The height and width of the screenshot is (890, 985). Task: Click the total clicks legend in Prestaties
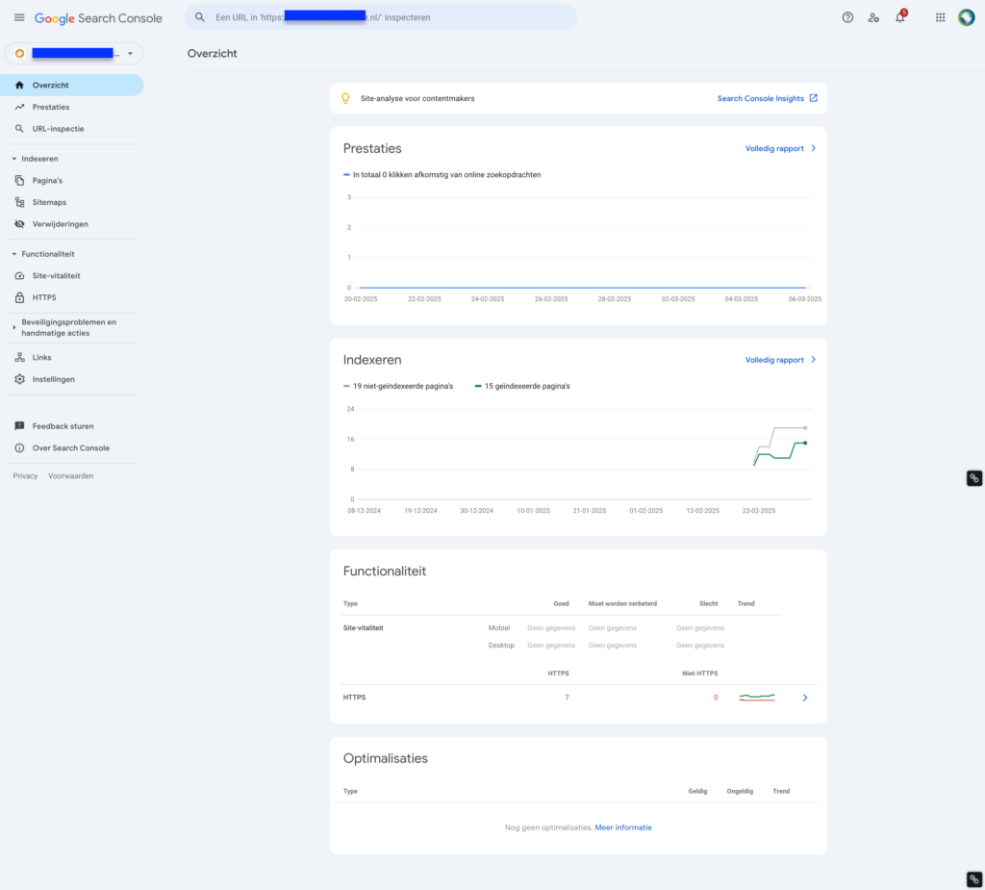tap(442, 175)
